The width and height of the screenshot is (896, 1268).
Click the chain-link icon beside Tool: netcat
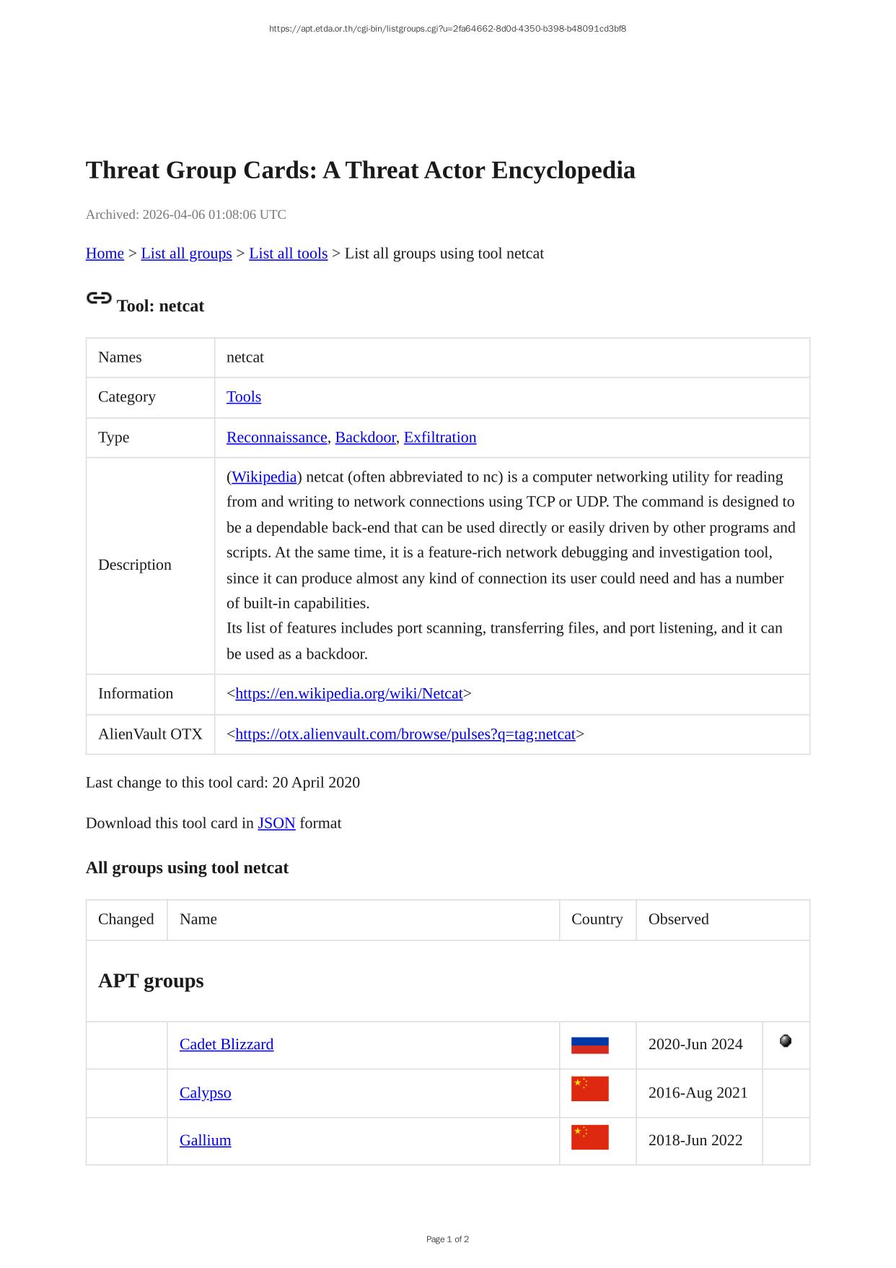click(x=99, y=298)
